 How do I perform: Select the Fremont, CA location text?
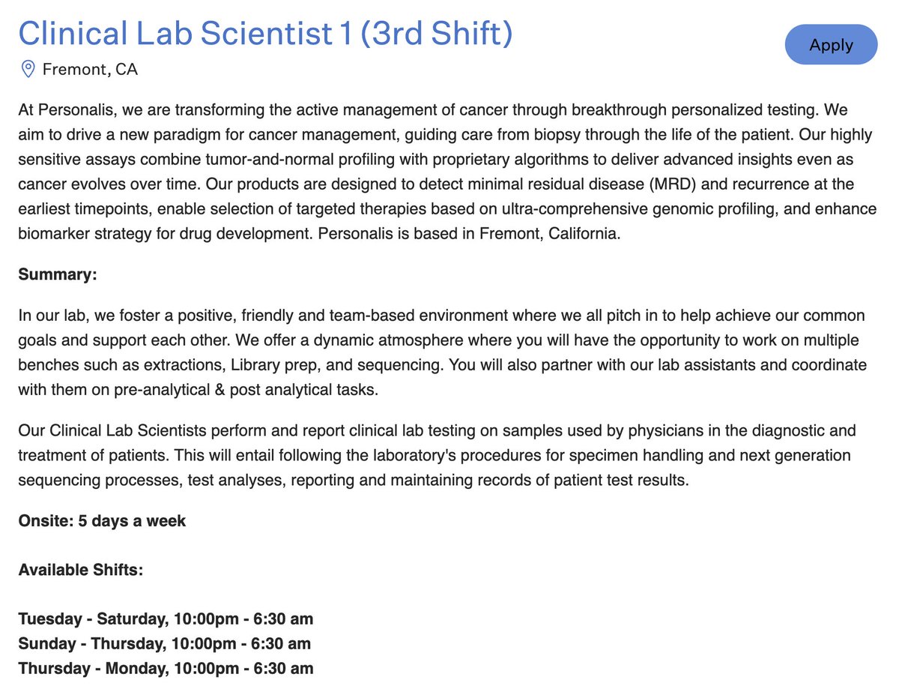[x=90, y=70]
